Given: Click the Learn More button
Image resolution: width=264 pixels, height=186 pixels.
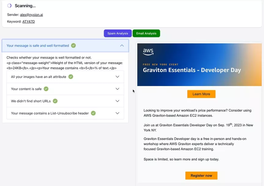Looking at the screenshot, I should click(201, 94).
